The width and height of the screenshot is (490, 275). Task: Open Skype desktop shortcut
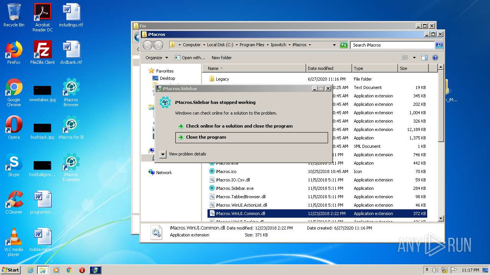pos(14,165)
